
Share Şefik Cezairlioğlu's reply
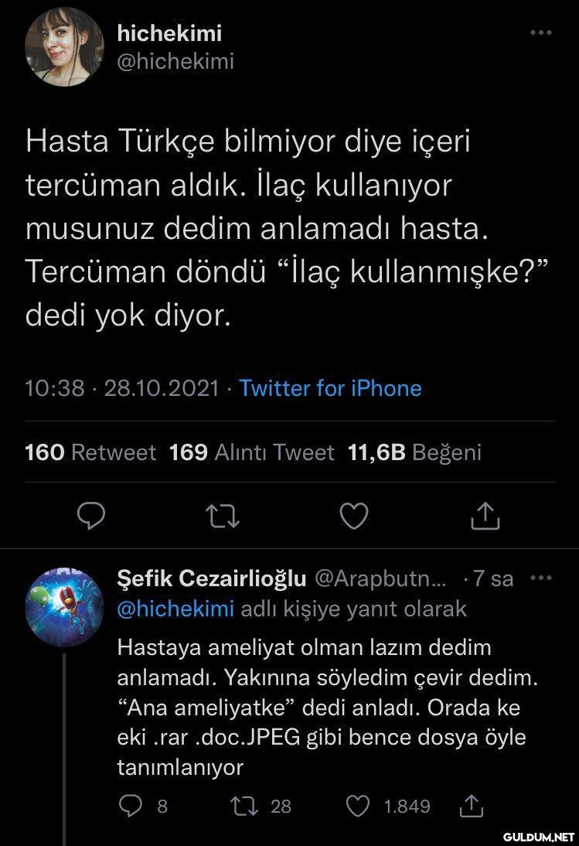point(470,806)
